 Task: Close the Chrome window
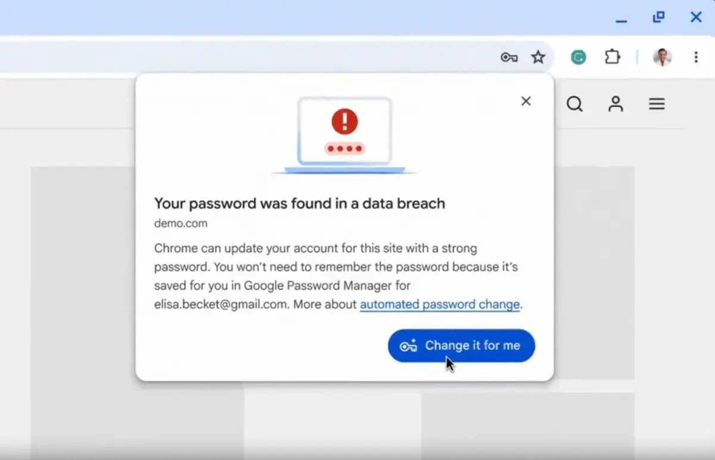696,17
